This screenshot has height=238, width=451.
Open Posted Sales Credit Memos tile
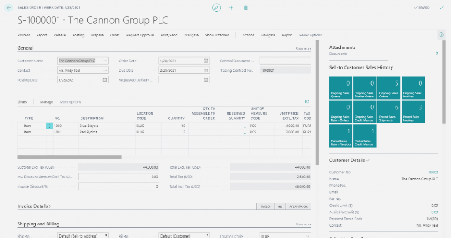pyautogui.click(x=365, y=136)
